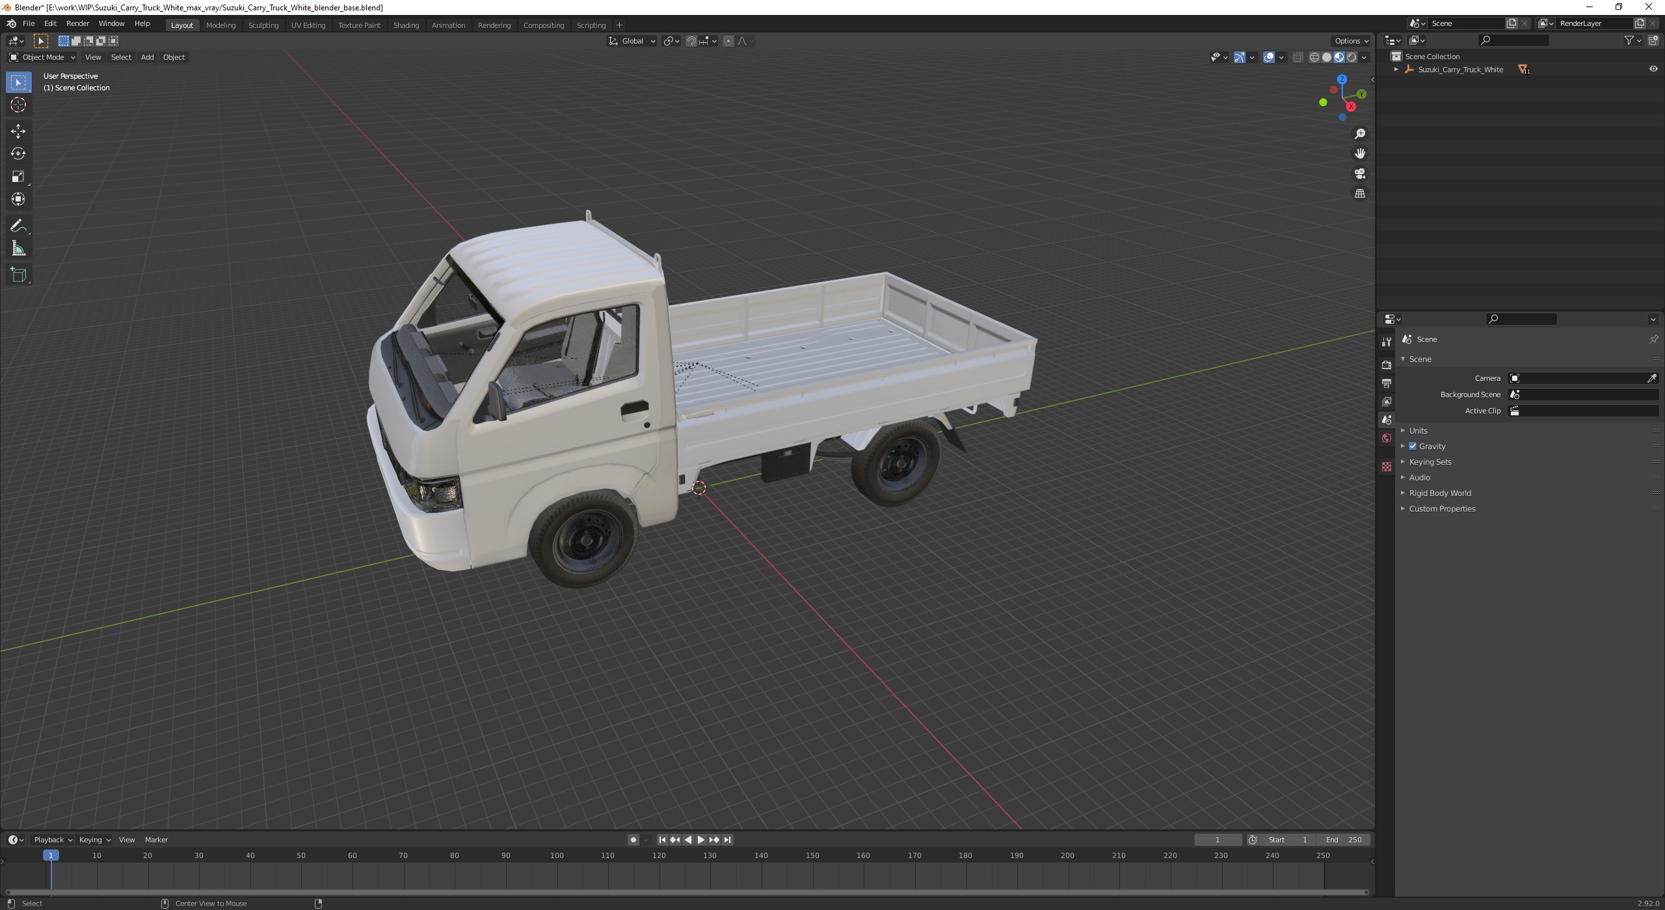Expand Suzuki_Carry_Truck_White in outliner
This screenshot has height=910, width=1665.
1396,69
